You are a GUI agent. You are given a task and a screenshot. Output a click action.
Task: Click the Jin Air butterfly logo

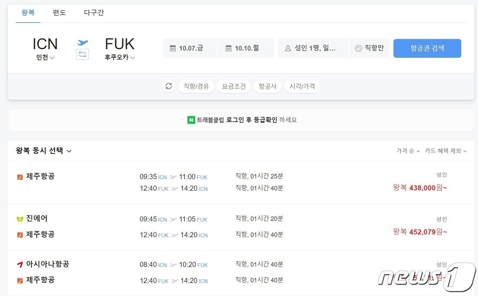click(x=20, y=219)
